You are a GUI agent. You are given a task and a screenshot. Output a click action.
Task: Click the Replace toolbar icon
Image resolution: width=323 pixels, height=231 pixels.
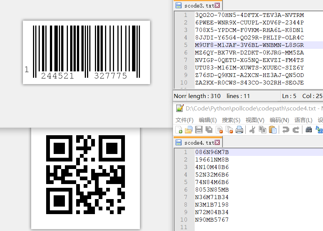click(x=319, y=130)
